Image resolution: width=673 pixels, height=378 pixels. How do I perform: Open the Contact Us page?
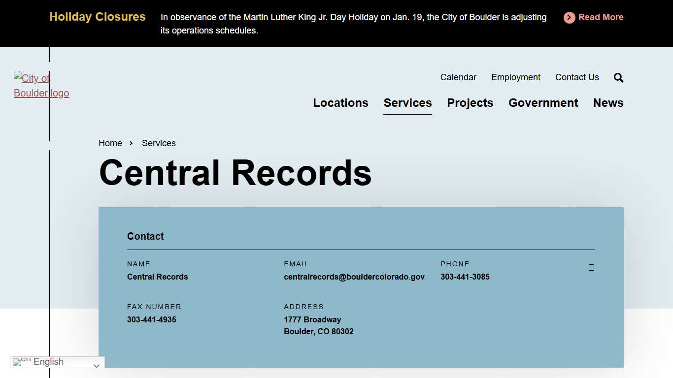coord(577,77)
